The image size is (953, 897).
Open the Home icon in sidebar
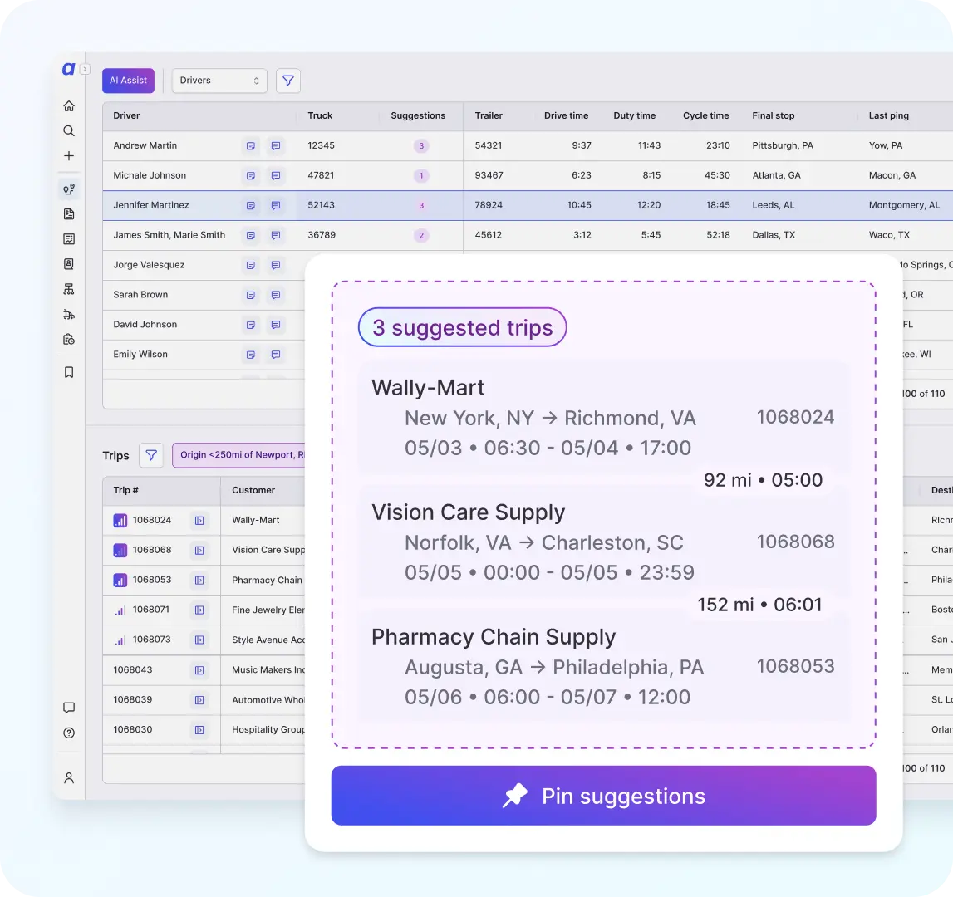pyautogui.click(x=69, y=105)
